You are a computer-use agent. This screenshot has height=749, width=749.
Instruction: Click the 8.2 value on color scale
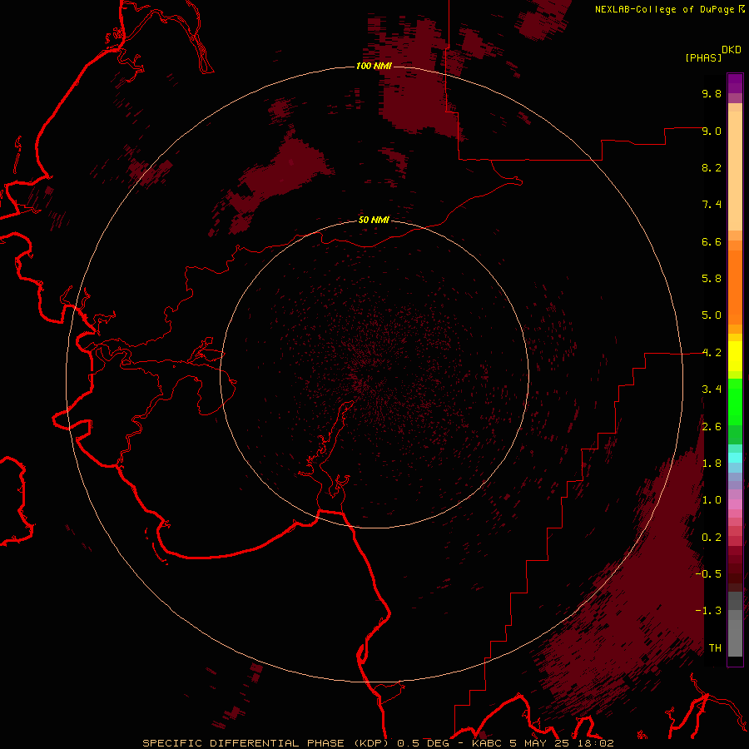tap(712, 167)
